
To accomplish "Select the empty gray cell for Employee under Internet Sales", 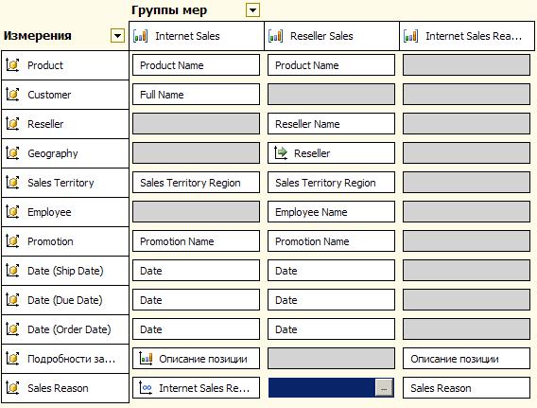I will tap(197, 212).
